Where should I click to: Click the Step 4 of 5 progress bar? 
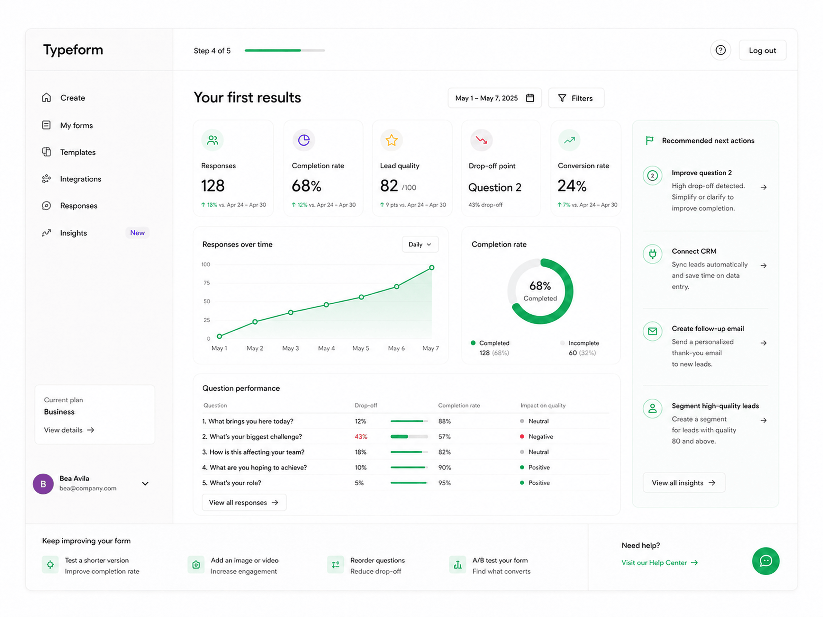click(x=285, y=50)
